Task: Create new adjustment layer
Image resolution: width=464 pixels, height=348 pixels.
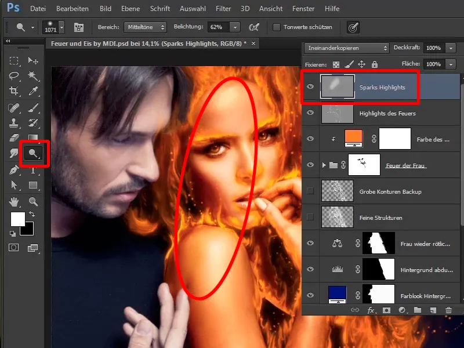Action: pyautogui.click(x=402, y=310)
